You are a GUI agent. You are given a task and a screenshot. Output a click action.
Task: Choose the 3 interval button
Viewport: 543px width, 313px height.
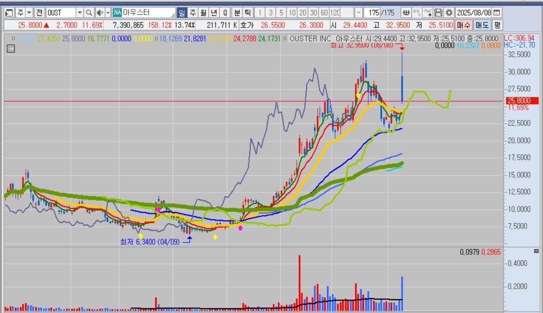pyautogui.click(x=271, y=13)
